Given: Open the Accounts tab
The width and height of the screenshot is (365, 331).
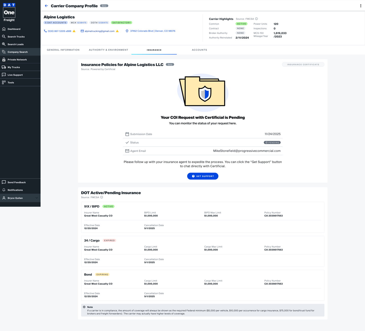Looking at the screenshot, I should coord(199,50).
